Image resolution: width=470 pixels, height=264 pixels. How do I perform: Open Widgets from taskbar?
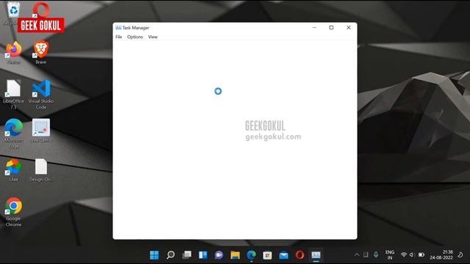tap(203, 255)
